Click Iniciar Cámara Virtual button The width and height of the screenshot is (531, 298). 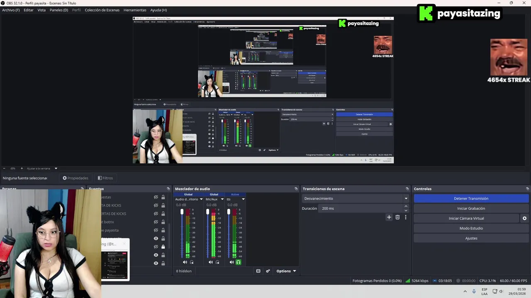466,219
